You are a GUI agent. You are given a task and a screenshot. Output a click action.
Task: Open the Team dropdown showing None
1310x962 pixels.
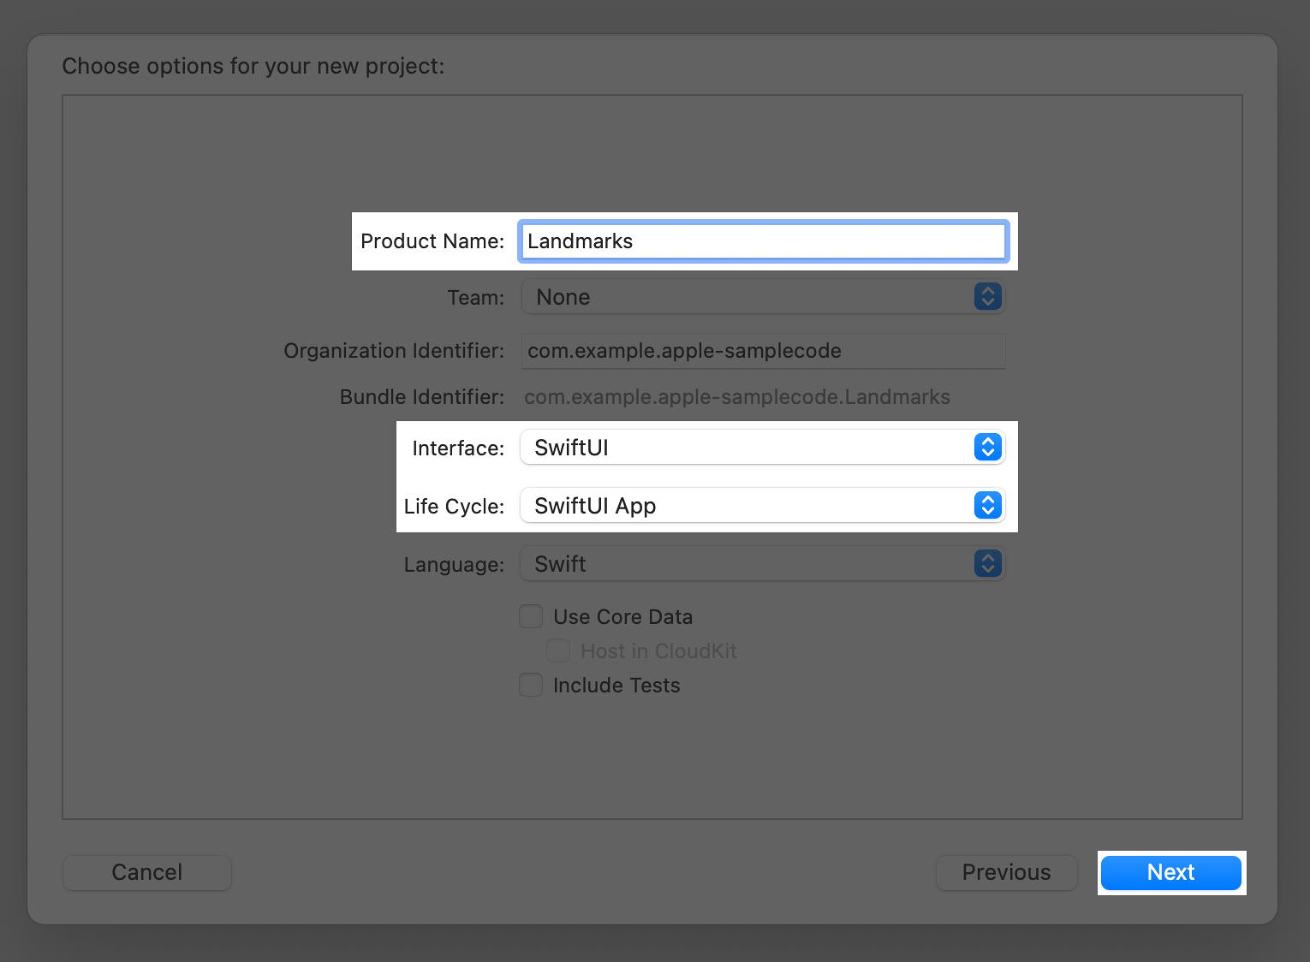[763, 297]
